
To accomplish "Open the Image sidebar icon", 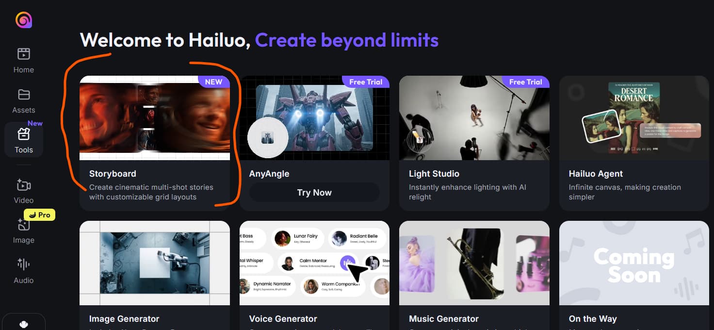I will pyautogui.click(x=23, y=225).
